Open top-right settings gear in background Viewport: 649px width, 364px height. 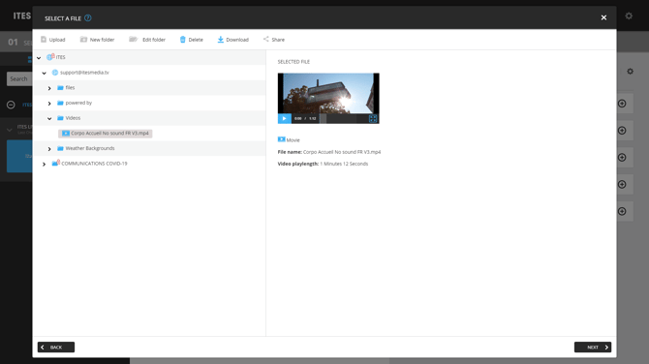(x=629, y=15)
